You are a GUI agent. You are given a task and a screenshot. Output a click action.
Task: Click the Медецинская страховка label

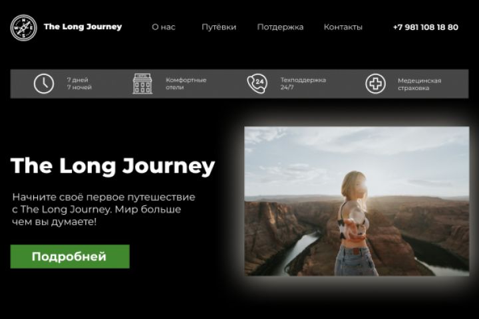coord(419,84)
